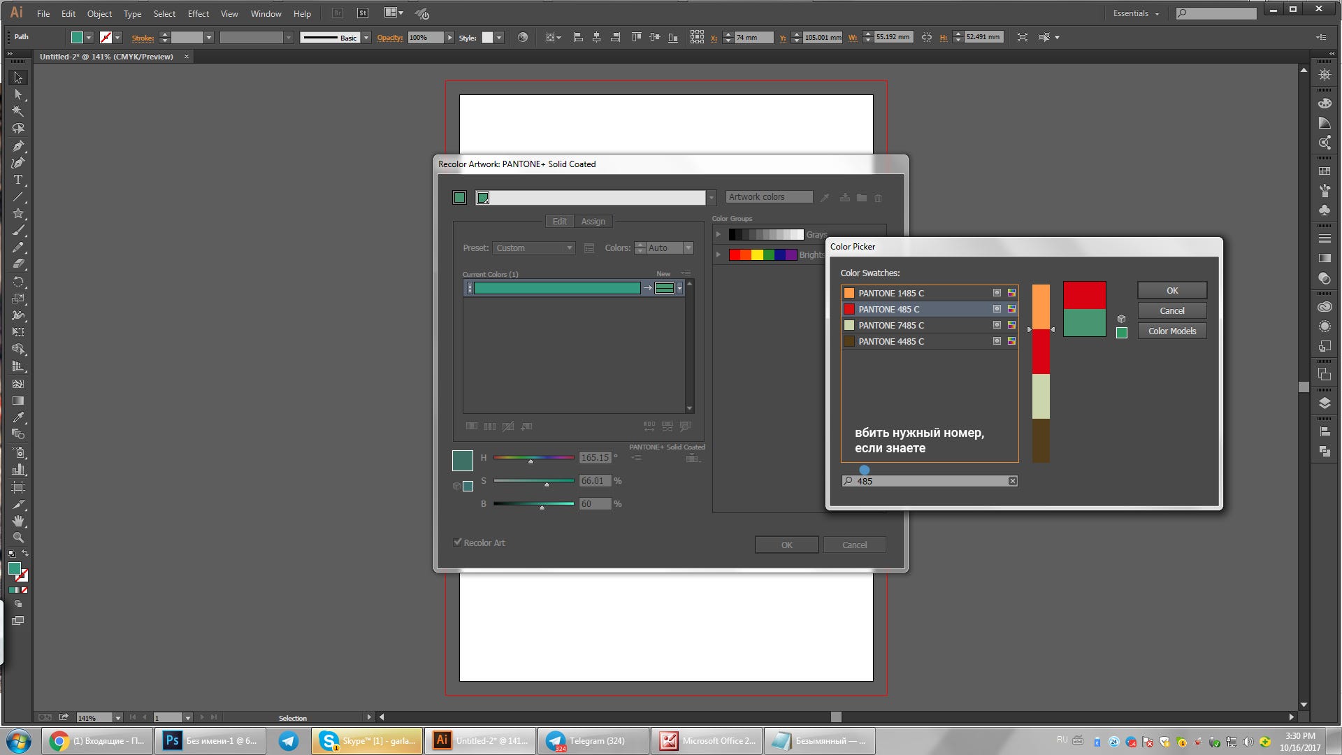Image resolution: width=1342 pixels, height=755 pixels.
Task: Open the Opacity dropdown arrow
Action: [449, 38]
